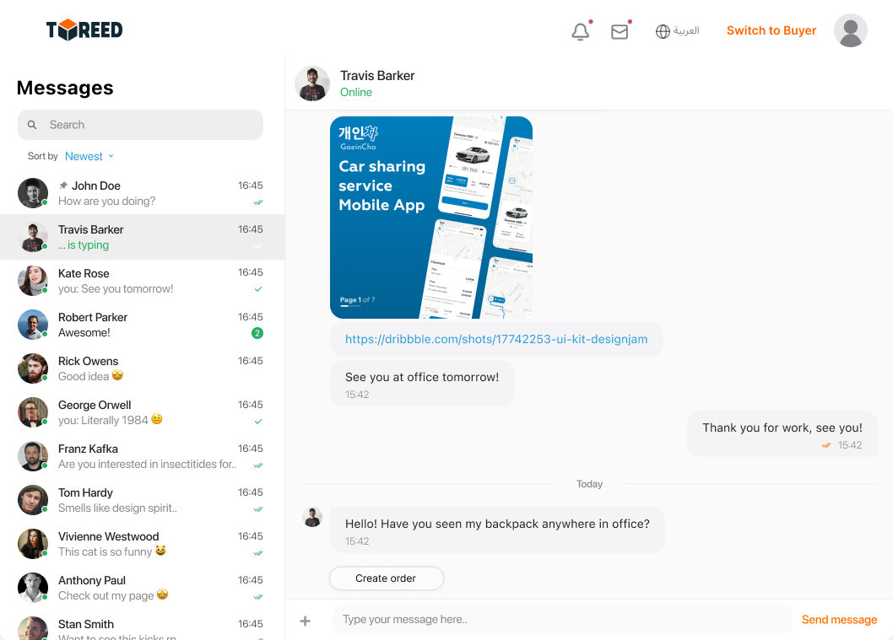Click Robert Parker's avatar
The image size is (893, 640).
(32, 325)
